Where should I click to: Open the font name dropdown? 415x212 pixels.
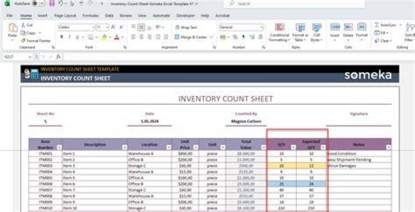(93, 27)
